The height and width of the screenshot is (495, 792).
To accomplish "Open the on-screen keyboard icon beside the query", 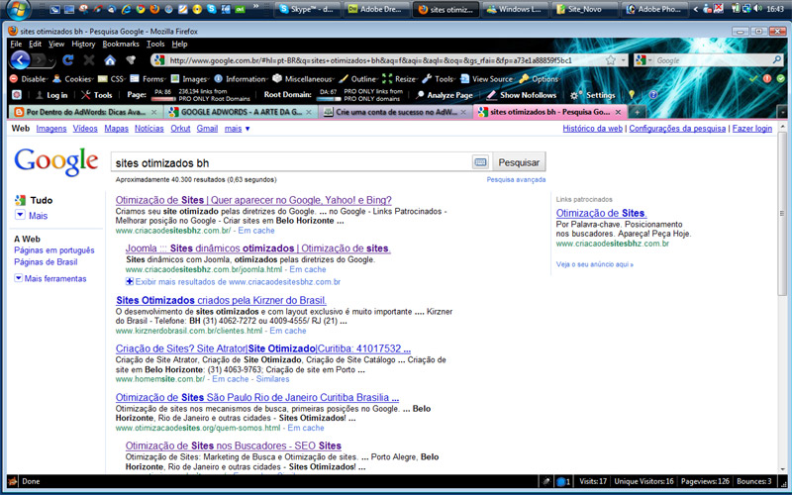I will 480,162.
